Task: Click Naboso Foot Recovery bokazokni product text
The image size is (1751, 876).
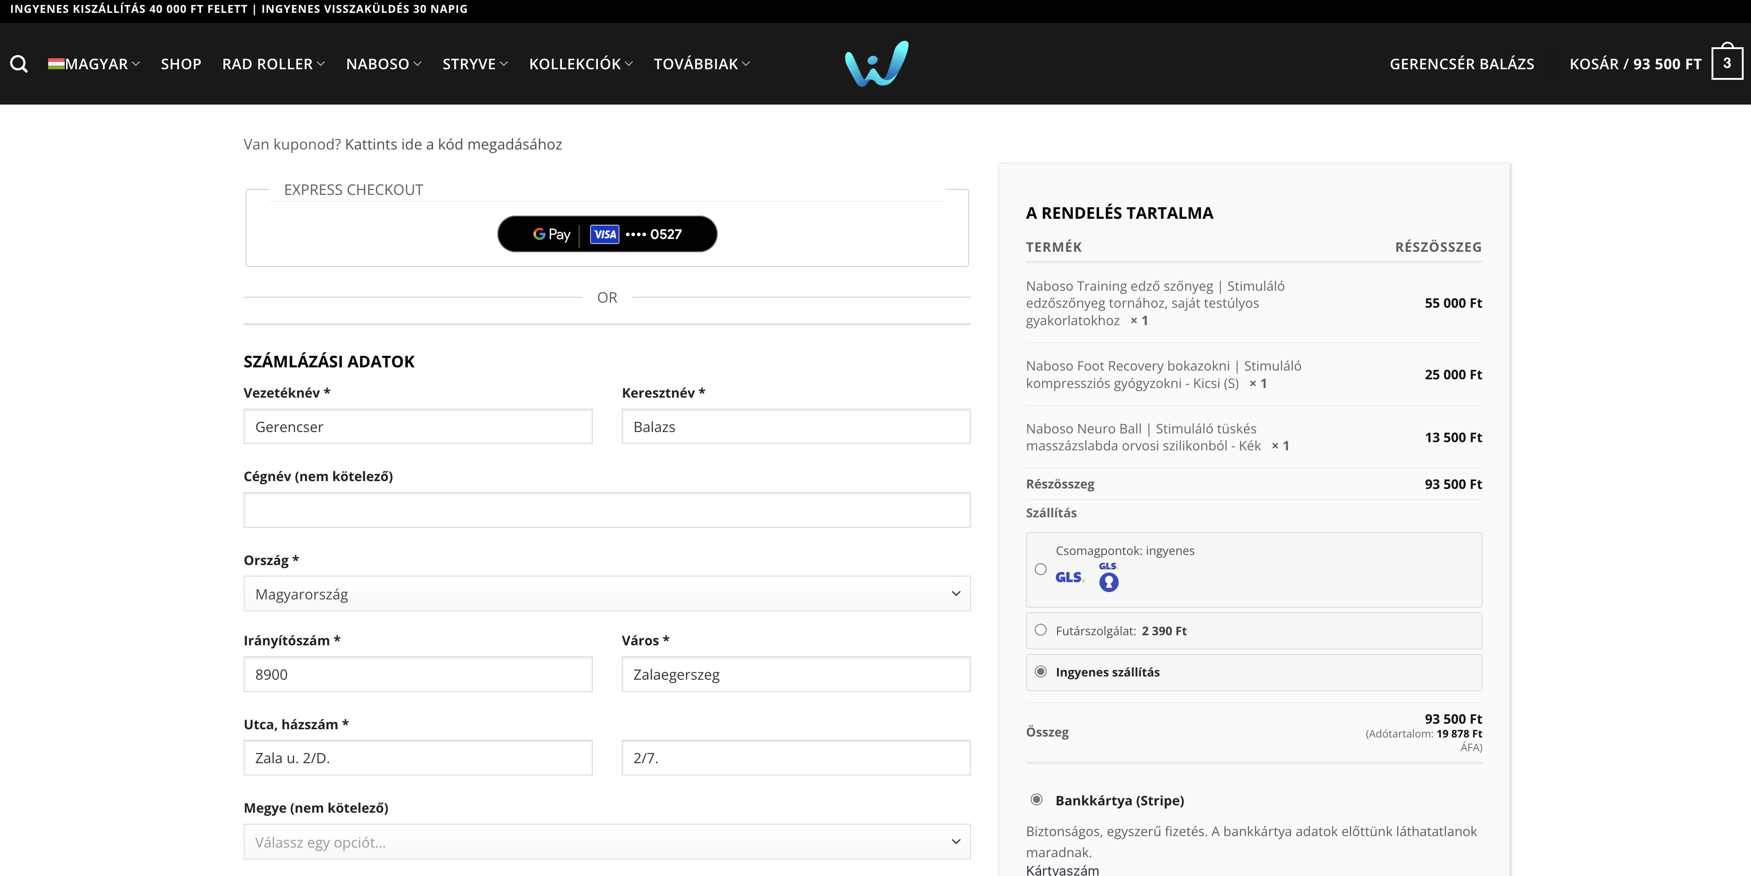Action: click(x=1164, y=374)
